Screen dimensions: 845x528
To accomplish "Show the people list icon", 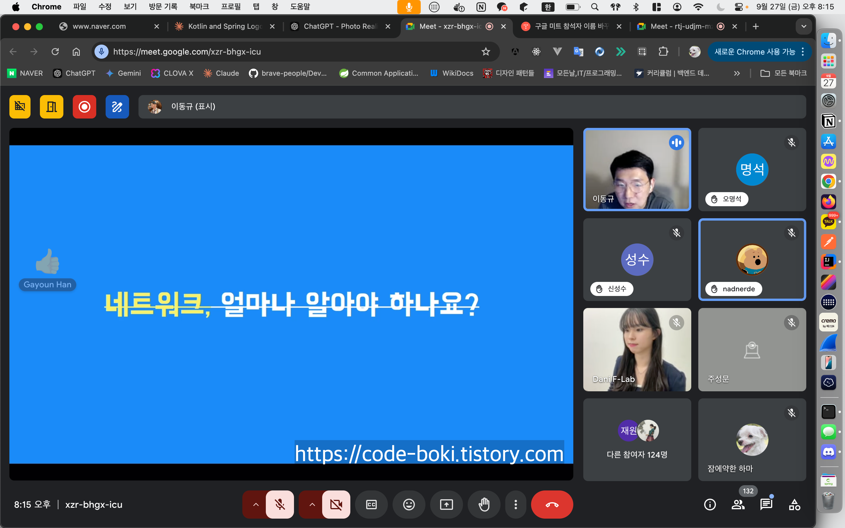I will tap(738, 505).
